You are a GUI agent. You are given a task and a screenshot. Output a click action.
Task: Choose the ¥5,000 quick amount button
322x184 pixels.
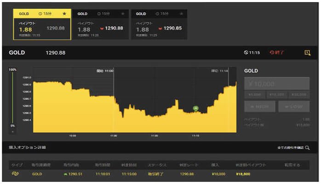click(254, 95)
